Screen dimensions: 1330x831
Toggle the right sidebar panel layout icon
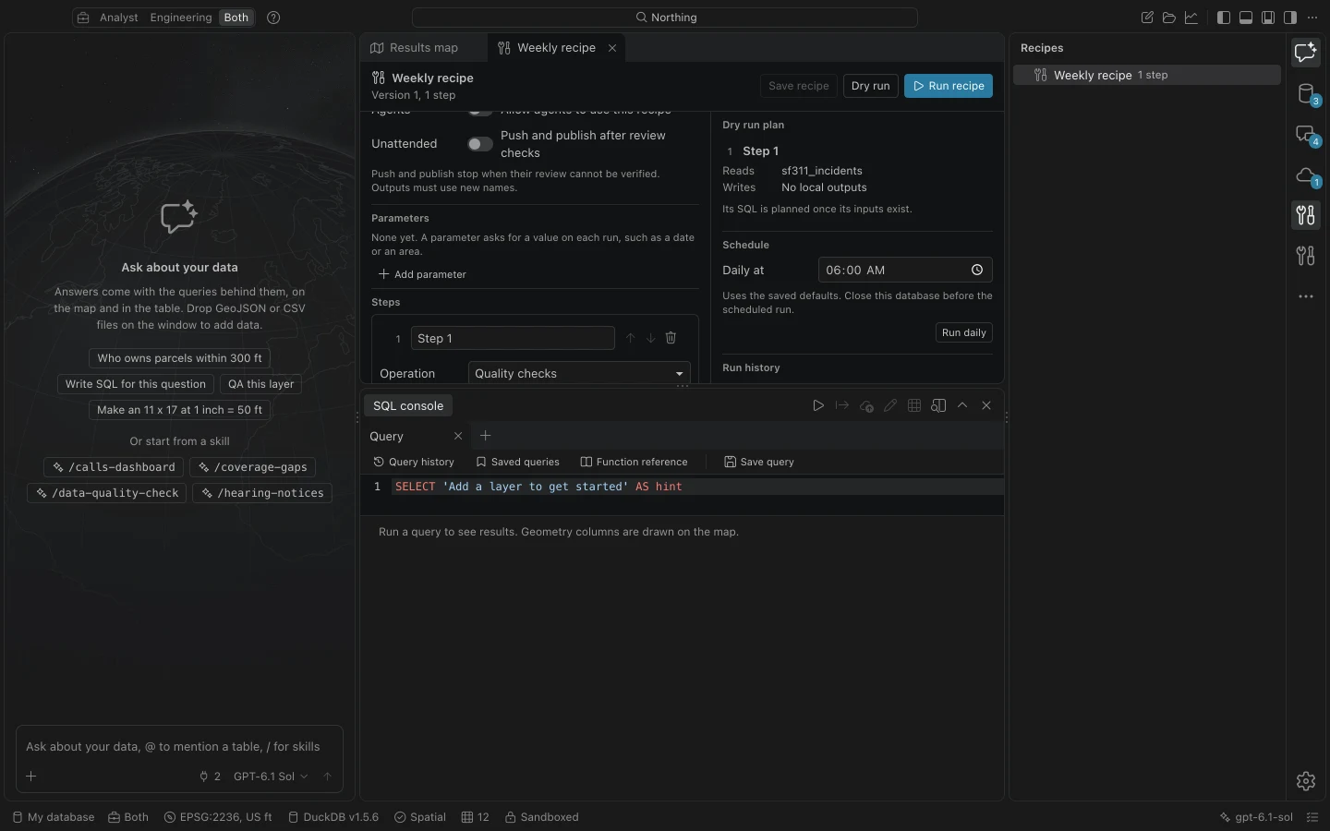pos(1290,18)
